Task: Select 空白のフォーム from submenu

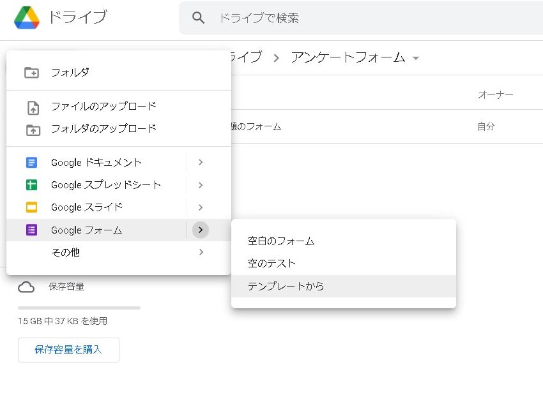Action: 281,241
